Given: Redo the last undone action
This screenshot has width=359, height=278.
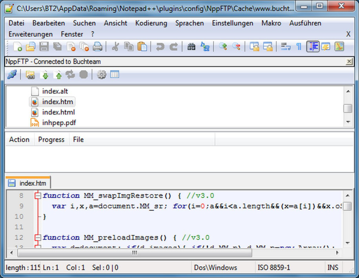Looking at the screenshot, I should click(173, 46).
